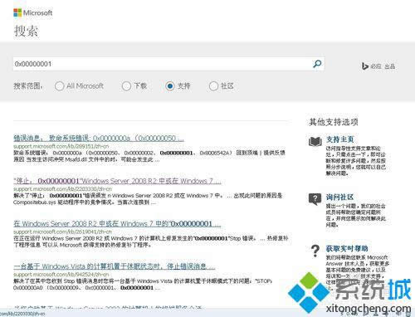
Task: Click the Bing logo icon
Action: [x=365, y=66]
